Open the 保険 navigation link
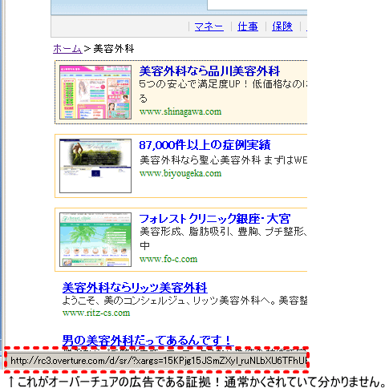This screenshot has height=388, width=385. pos(282,26)
